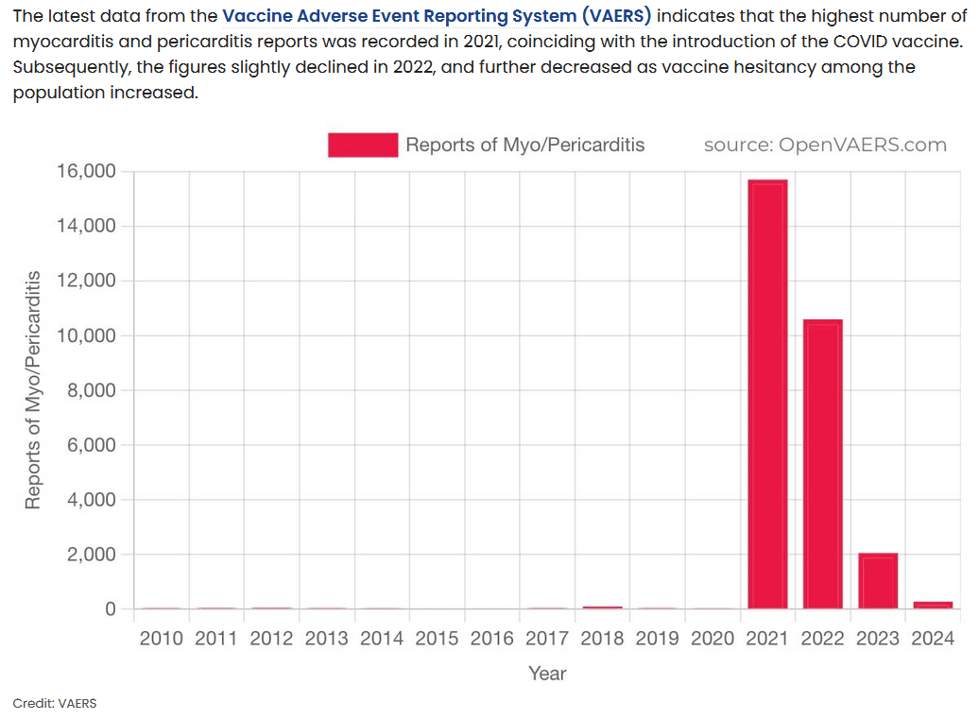979x720 pixels.
Task: Click the '6,000' y-axis label
Action: [x=92, y=445]
